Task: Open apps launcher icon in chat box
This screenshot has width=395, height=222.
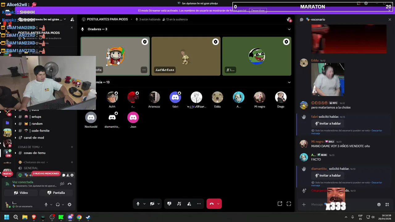Action: pos(387,204)
